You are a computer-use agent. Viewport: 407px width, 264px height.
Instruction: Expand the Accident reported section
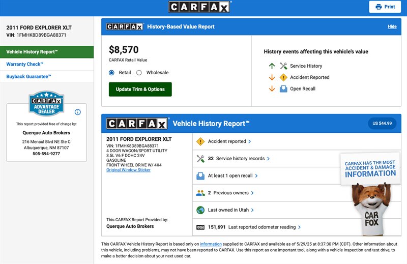(229, 141)
